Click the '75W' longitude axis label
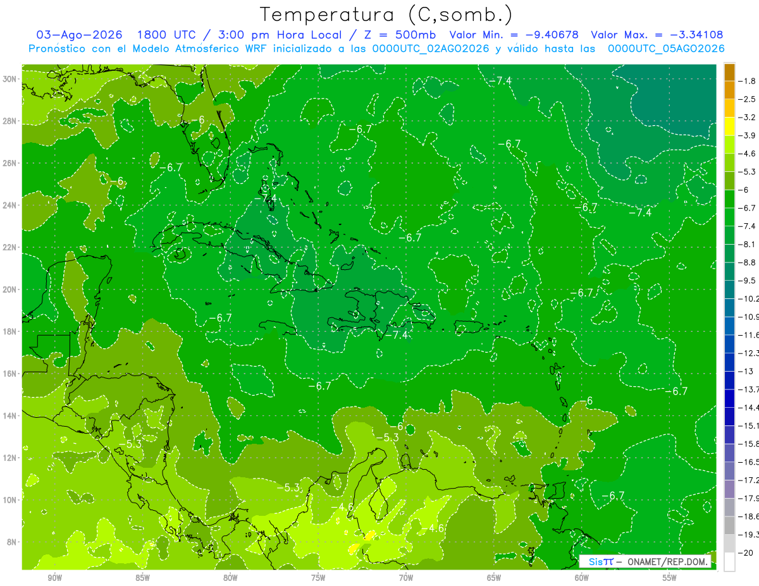The height and width of the screenshot is (586, 759). [x=318, y=578]
